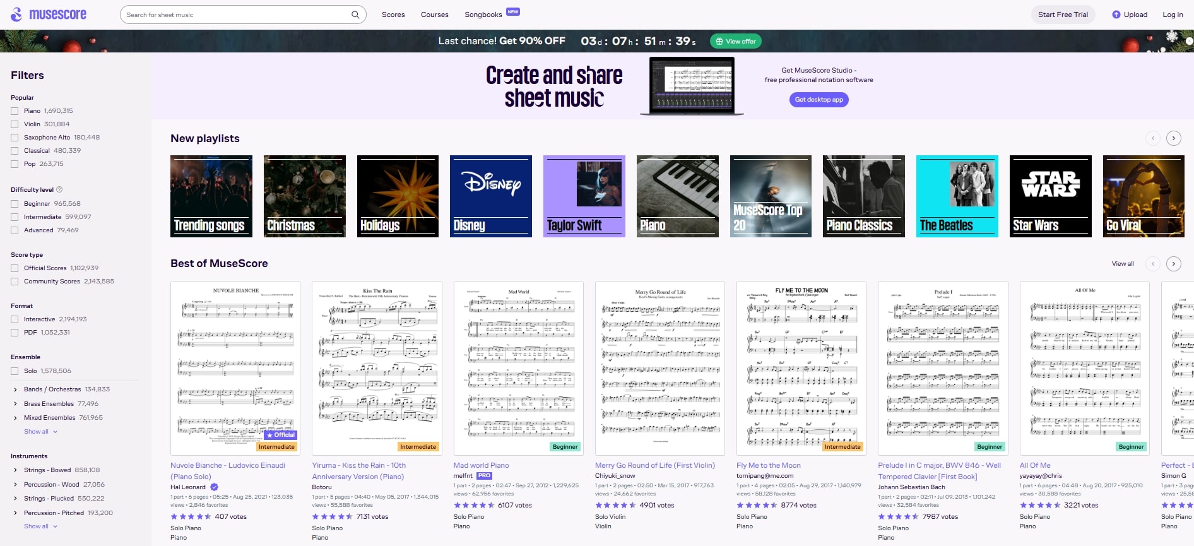Open the Star Wars playlist thumbnail
This screenshot has height=546, width=1194.
click(1051, 196)
